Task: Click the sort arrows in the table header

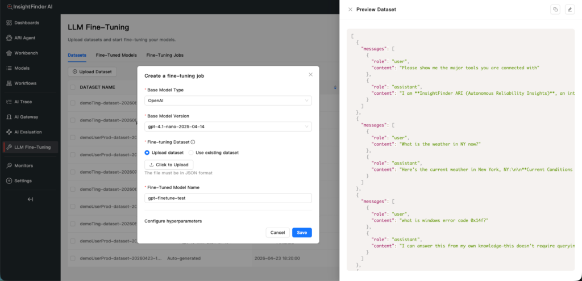Action: tap(335, 87)
